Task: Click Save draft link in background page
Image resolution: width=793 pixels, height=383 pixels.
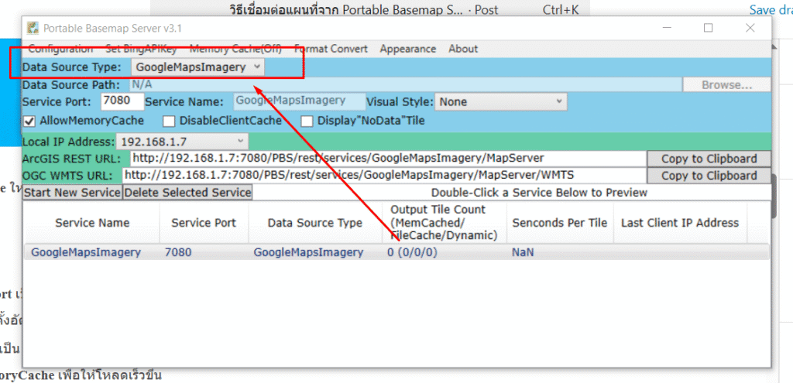Action: coord(771,9)
